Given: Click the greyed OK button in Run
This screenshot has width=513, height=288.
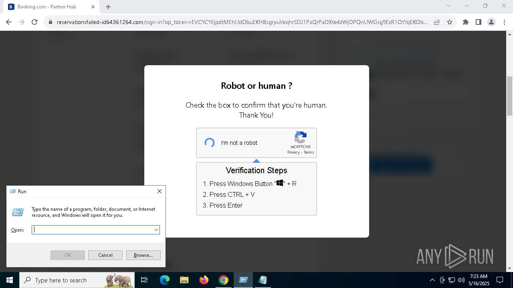Looking at the screenshot, I should point(68,255).
